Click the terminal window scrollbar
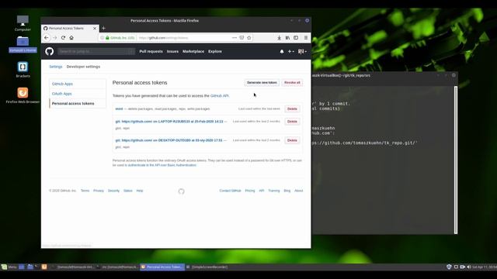This screenshot has height=279, width=497. 456,160
